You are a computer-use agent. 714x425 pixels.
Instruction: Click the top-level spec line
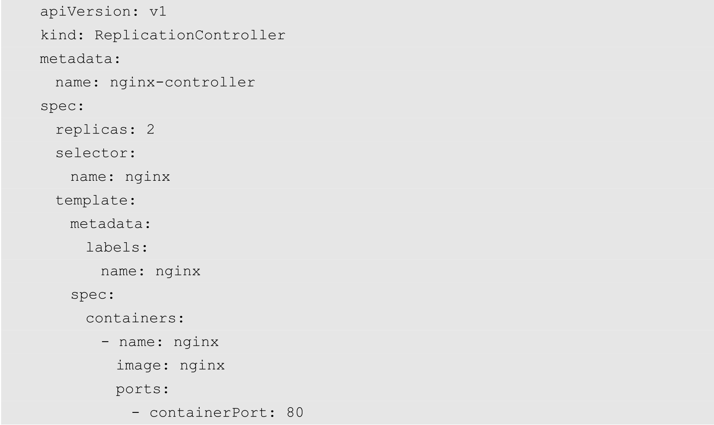[x=62, y=106]
